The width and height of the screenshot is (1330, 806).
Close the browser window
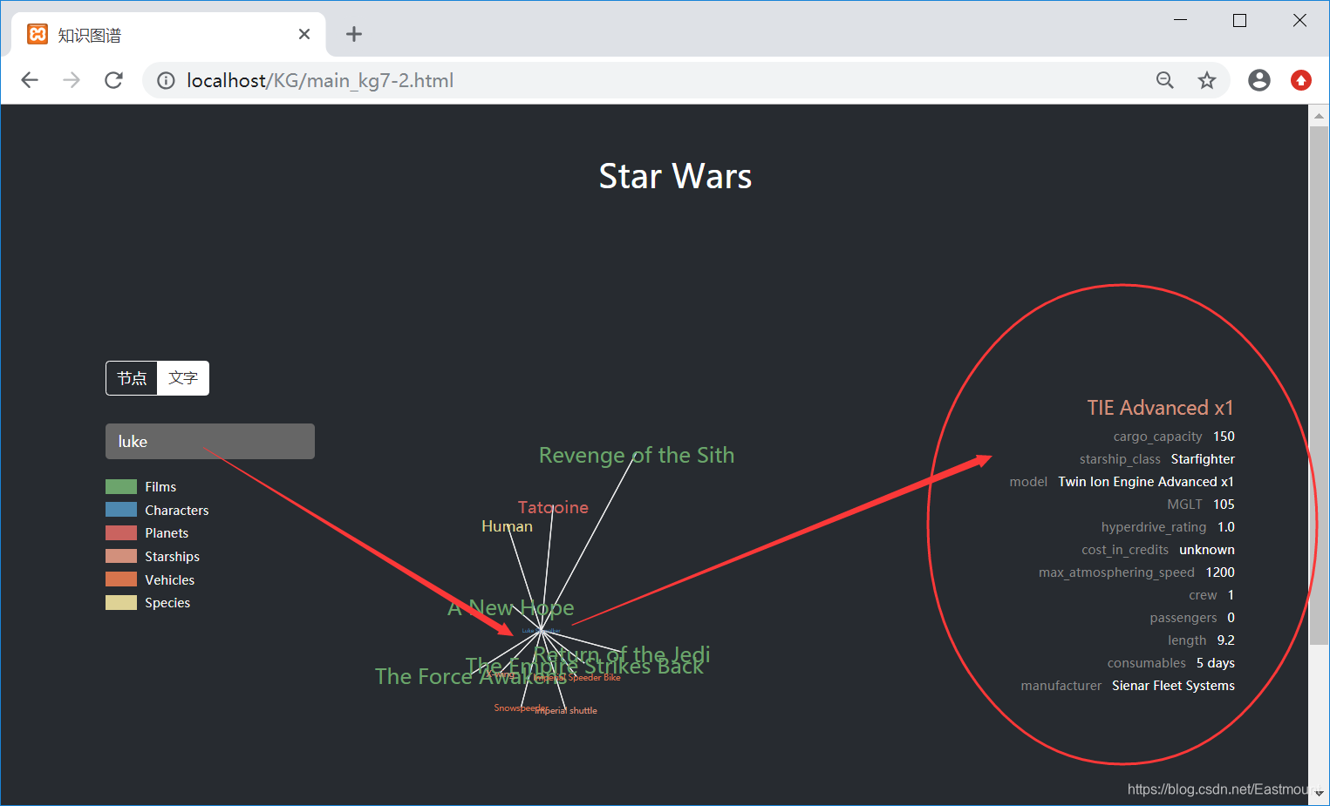coord(1299,20)
